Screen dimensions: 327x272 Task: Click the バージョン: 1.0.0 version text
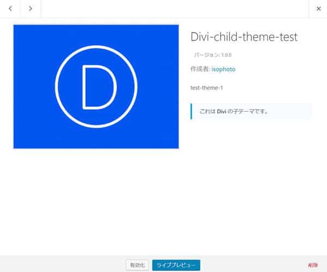pos(213,55)
